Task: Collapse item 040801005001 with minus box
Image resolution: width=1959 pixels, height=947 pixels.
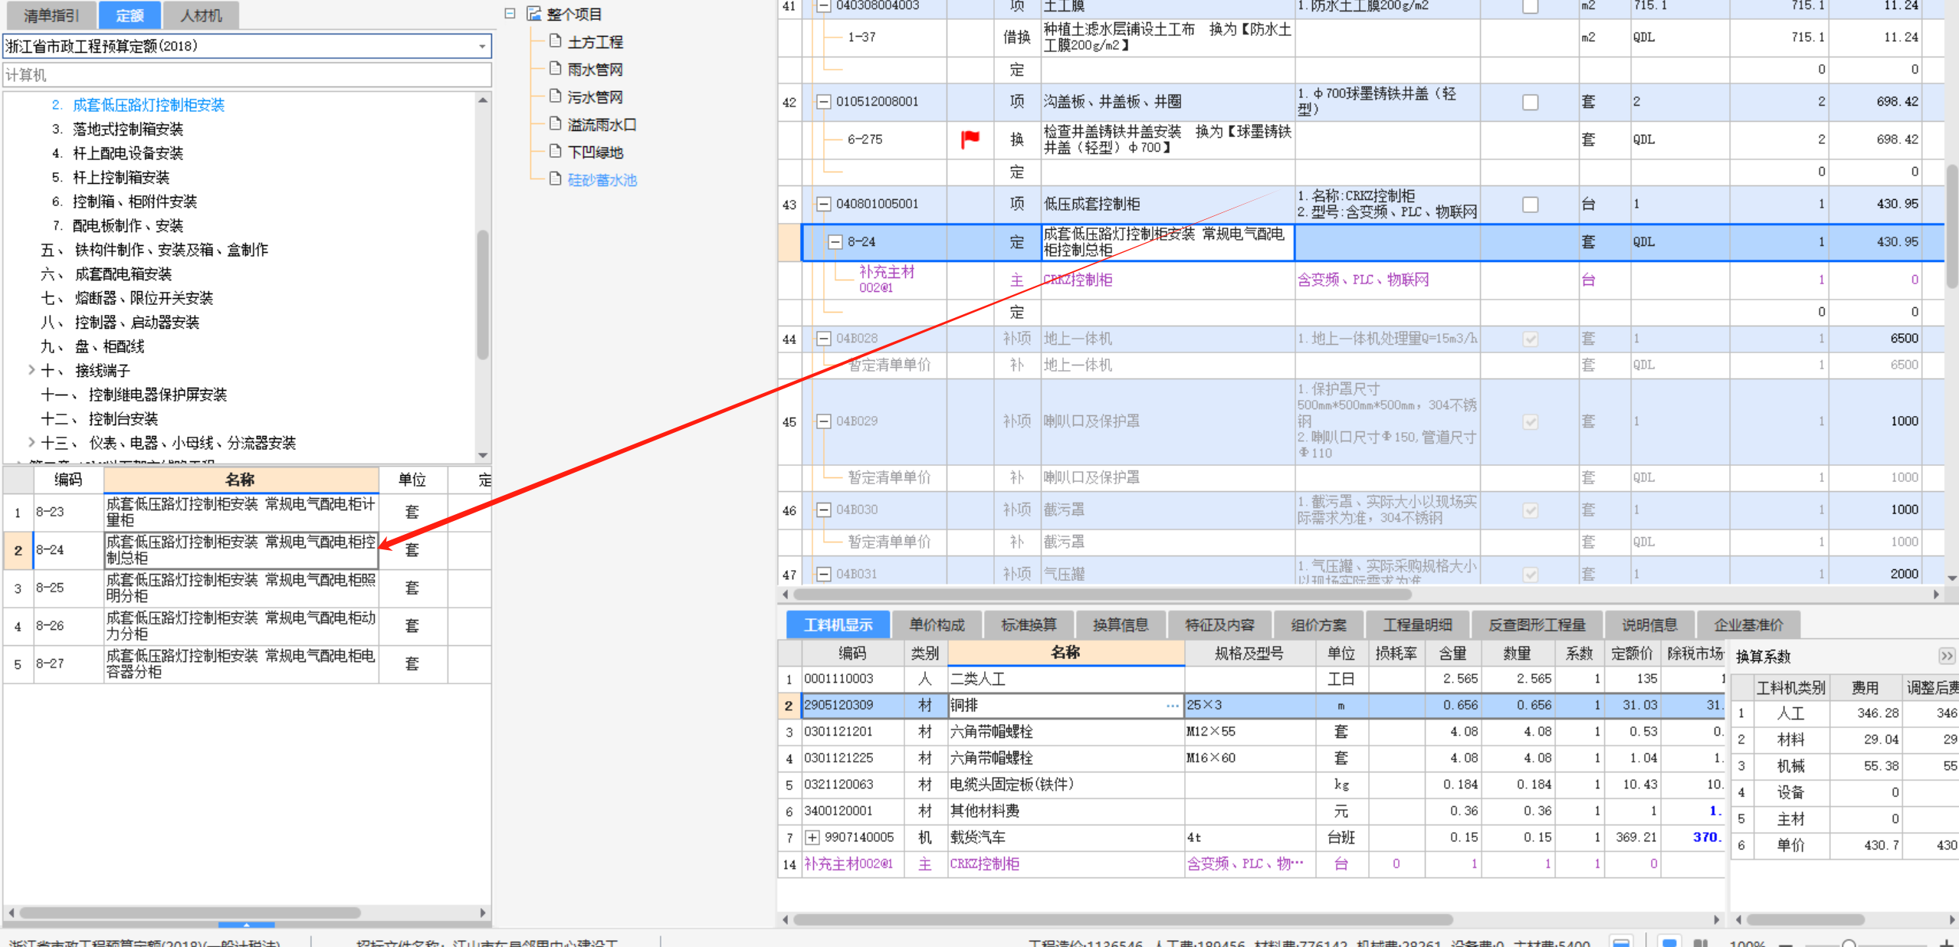Action: point(823,205)
